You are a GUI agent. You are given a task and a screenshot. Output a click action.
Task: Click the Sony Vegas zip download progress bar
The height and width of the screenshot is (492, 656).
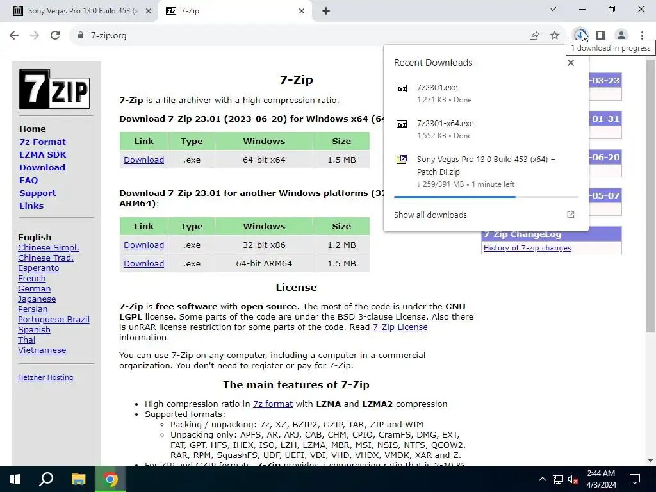(x=486, y=197)
